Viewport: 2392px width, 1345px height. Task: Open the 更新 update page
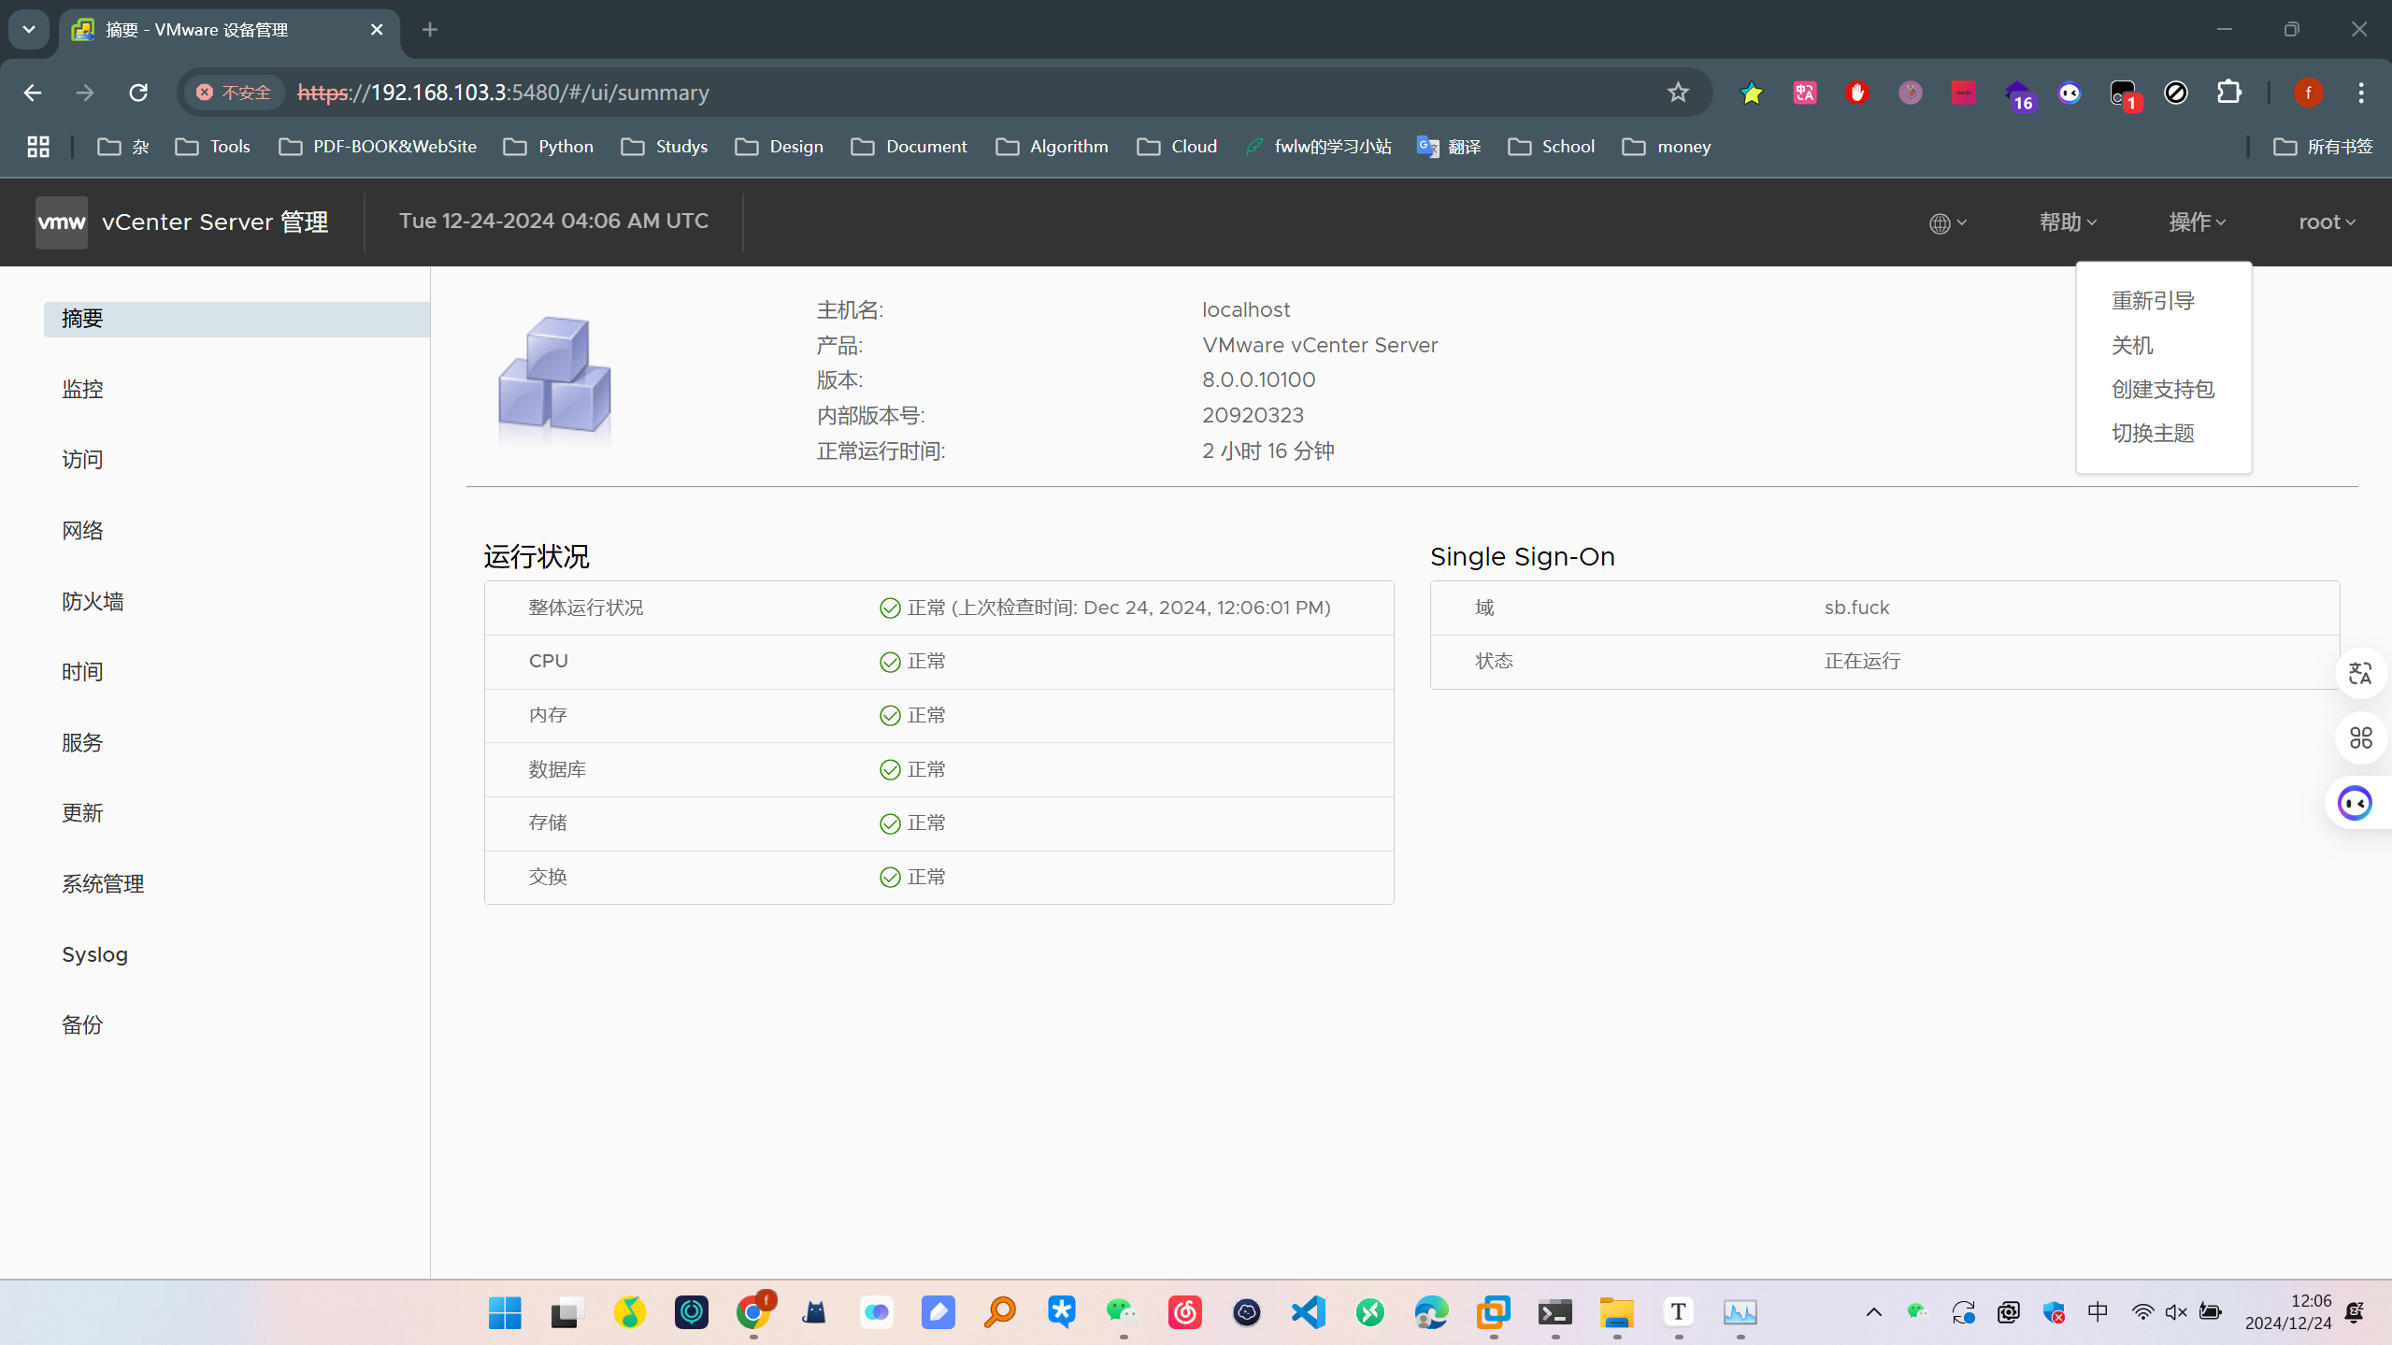tap(82, 813)
